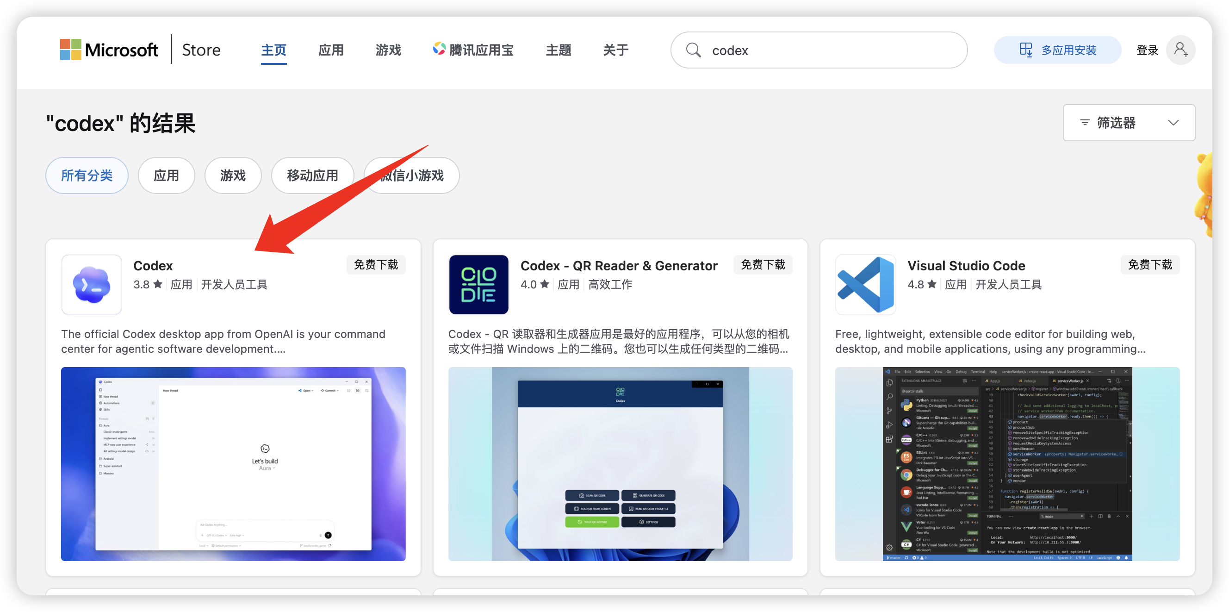Open the Codex app title

click(x=153, y=265)
